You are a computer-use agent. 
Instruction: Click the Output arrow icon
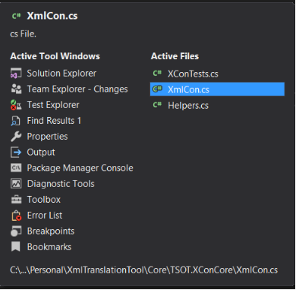tap(16, 152)
